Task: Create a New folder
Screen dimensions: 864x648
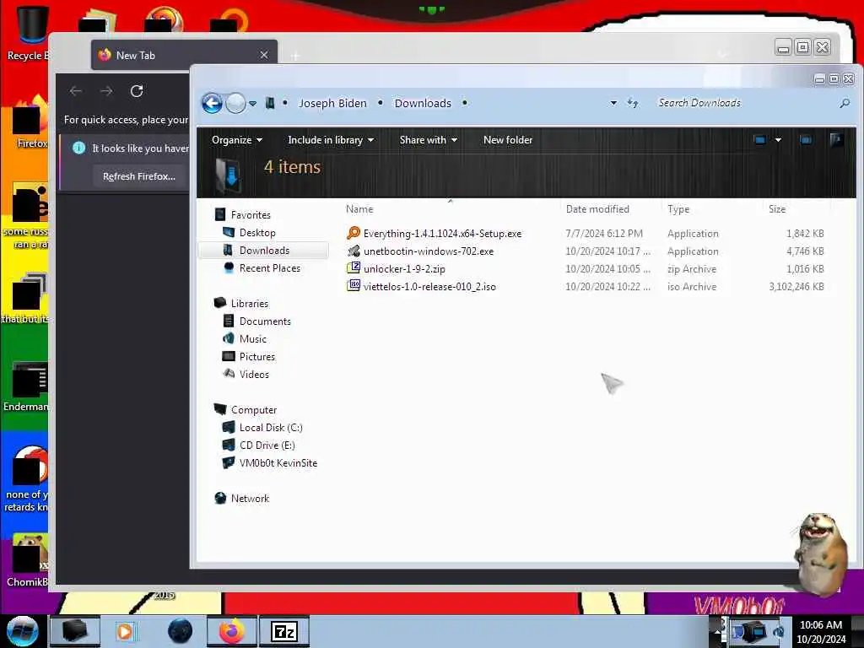Action: click(x=507, y=140)
